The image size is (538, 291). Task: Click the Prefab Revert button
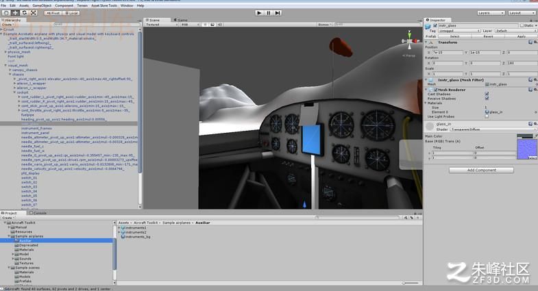click(x=488, y=36)
